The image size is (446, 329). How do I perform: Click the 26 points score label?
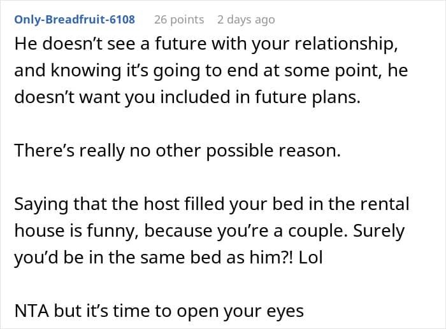pos(179,20)
